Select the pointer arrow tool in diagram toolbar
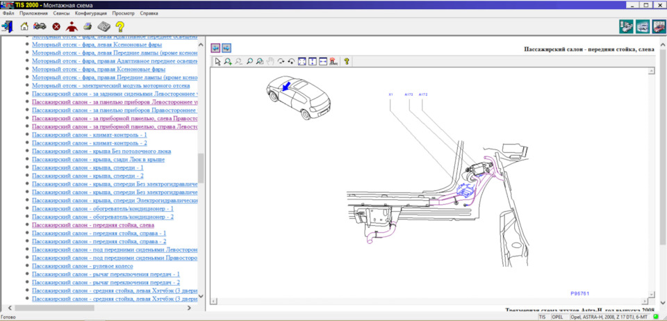 pyautogui.click(x=217, y=61)
